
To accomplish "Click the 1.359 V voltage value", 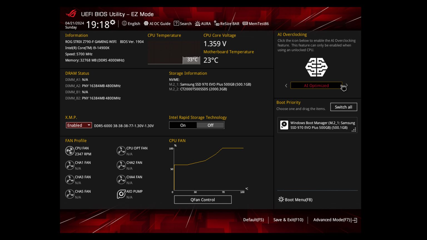I will click(x=215, y=44).
